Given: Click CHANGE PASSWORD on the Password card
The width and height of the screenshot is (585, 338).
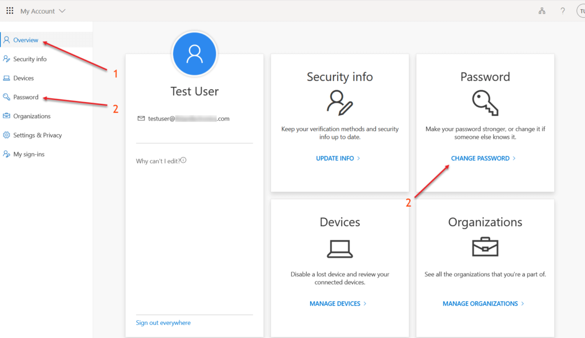Looking at the screenshot, I should [480, 158].
